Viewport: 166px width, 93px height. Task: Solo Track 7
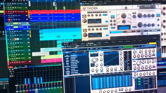14,55
